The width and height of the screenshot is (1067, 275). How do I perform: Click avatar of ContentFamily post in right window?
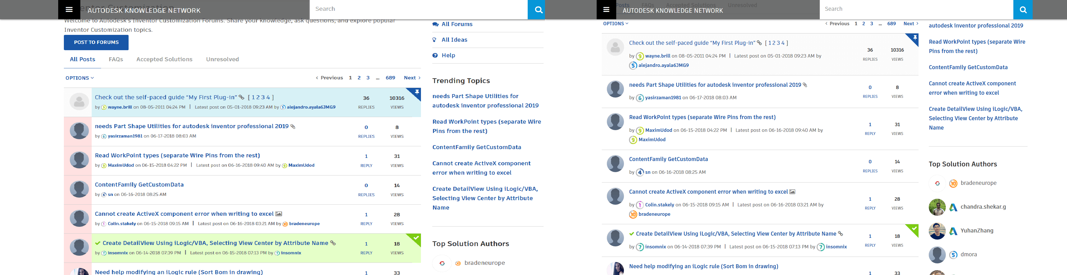pyautogui.click(x=615, y=164)
